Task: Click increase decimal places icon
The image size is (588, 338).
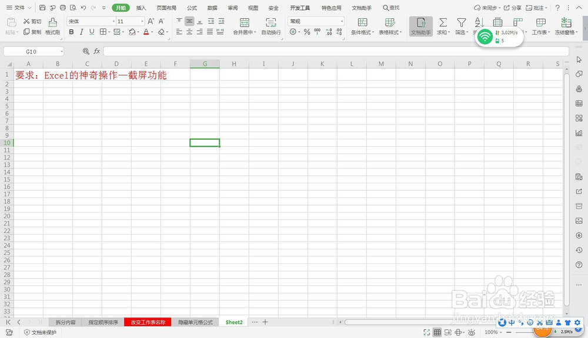Action: (329, 32)
